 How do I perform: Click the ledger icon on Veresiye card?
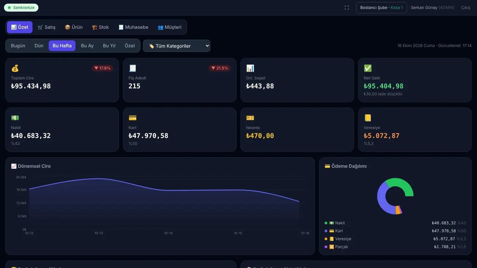point(368,118)
